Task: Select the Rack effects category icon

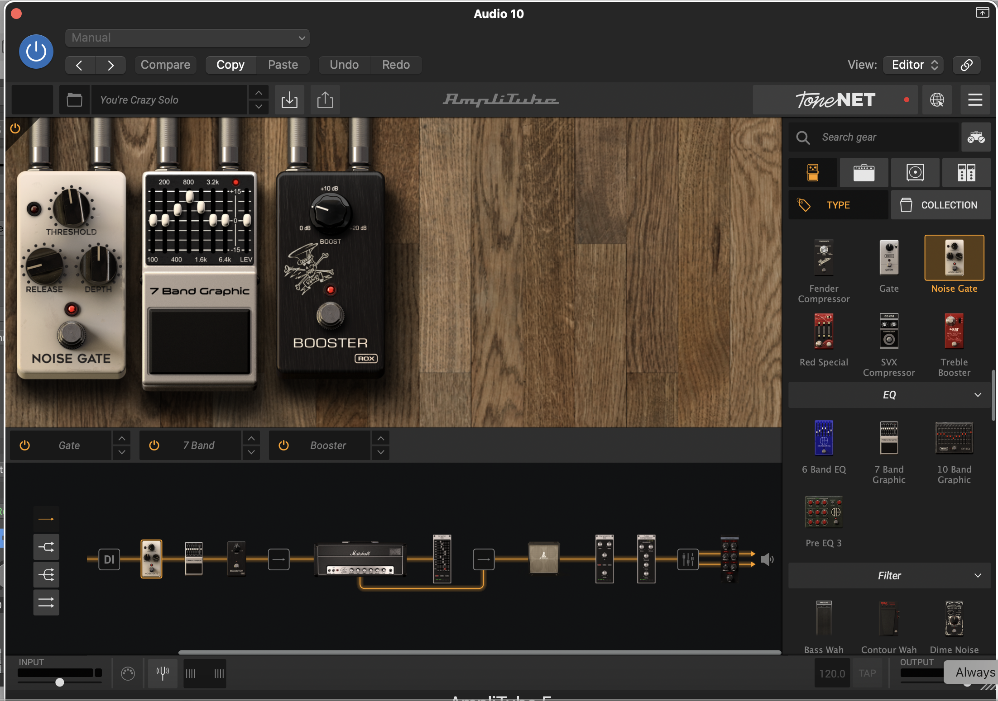Action: tap(966, 173)
